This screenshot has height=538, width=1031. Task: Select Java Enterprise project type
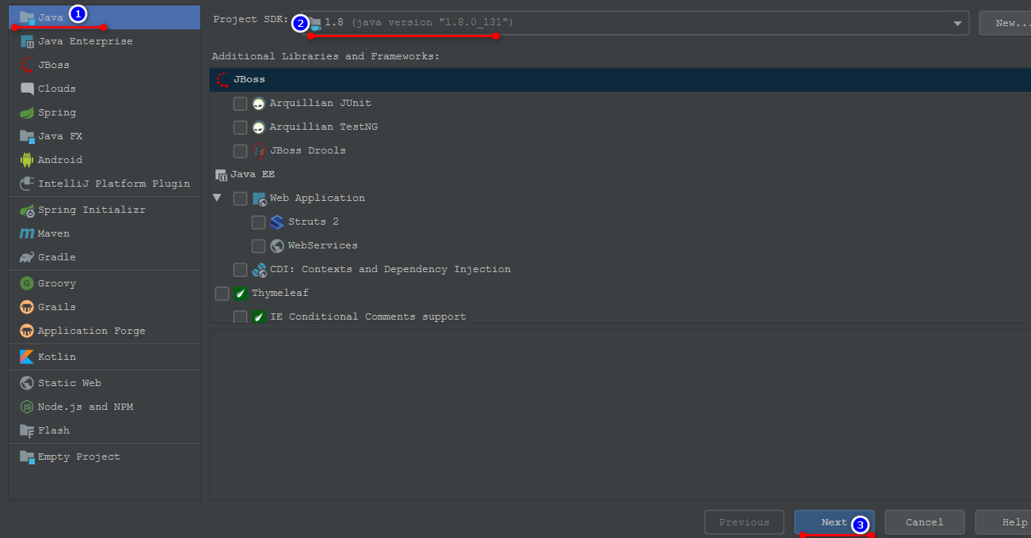[105, 41]
